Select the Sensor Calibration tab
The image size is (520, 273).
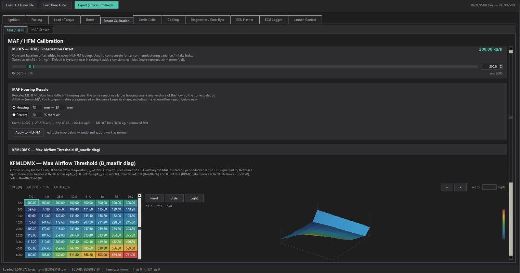117,20
